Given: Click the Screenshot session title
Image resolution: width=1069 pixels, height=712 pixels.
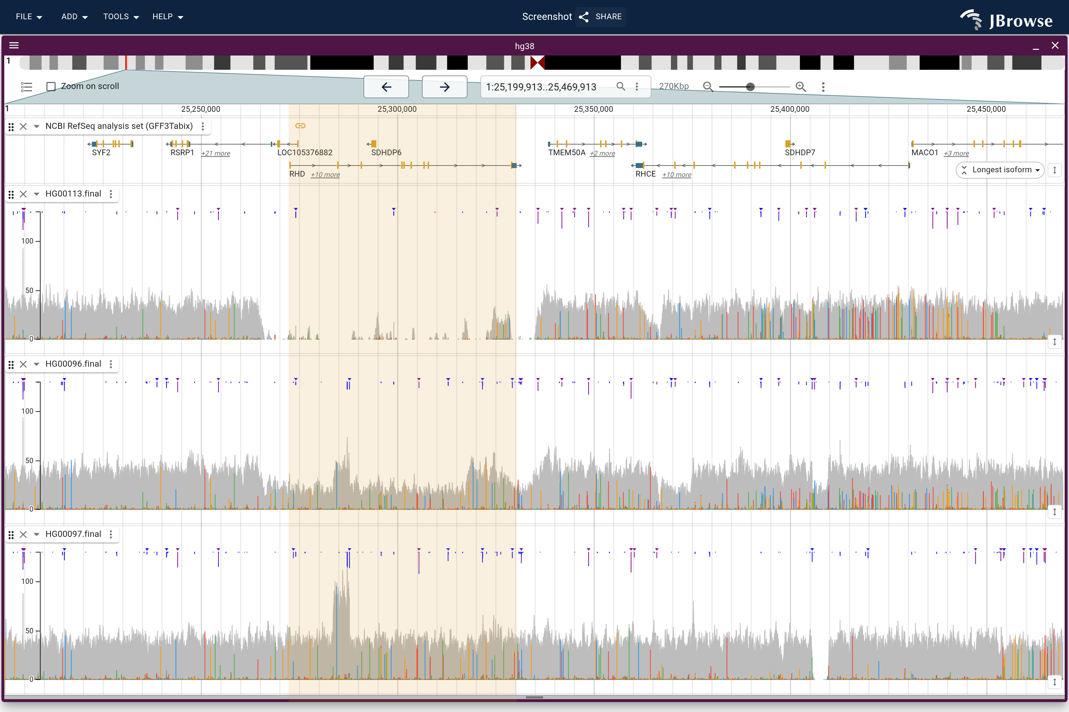Looking at the screenshot, I should coord(547,17).
